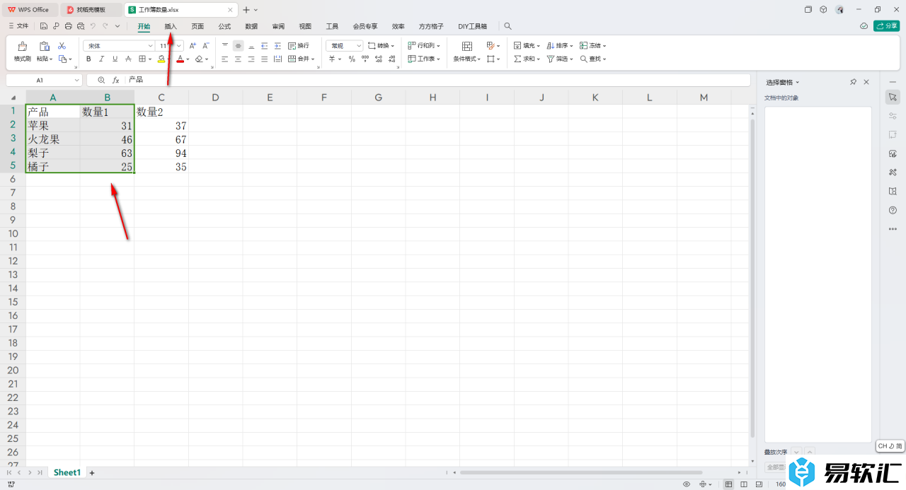Click the fill color highlight swatch
This screenshot has height=490, width=906.
161,59
